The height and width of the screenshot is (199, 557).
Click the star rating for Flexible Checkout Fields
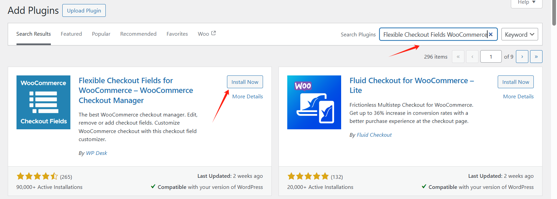coord(37,176)
